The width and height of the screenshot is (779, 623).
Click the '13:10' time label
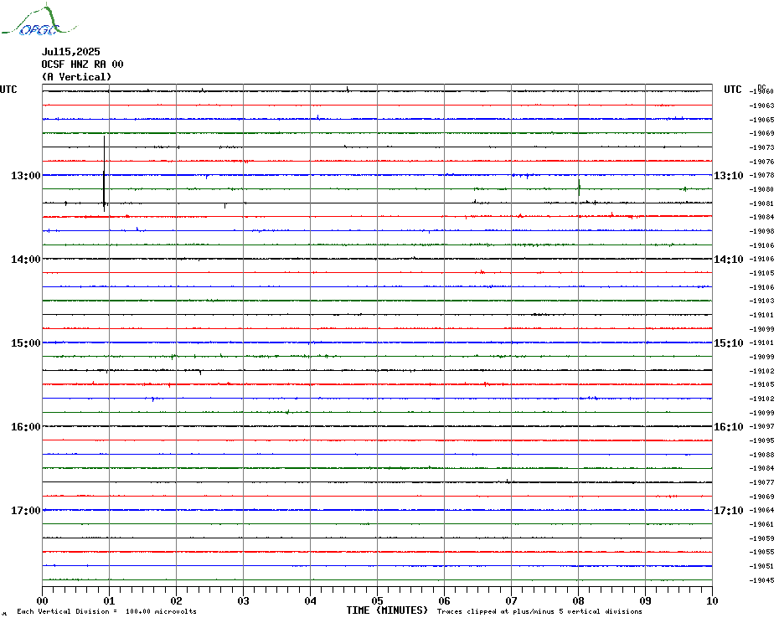tap(729, 175)
